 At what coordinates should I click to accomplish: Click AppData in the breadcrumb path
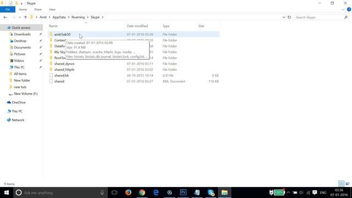[59, 17]
